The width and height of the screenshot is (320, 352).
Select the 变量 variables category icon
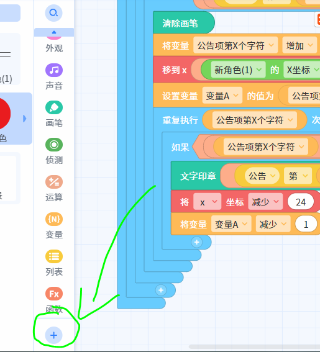tap(54, 219)
